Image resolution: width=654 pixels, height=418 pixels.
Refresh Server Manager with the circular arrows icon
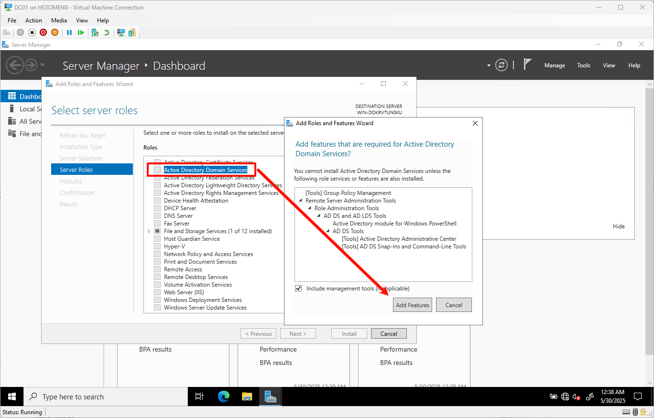pyautogui.click(x=501, y=65)
